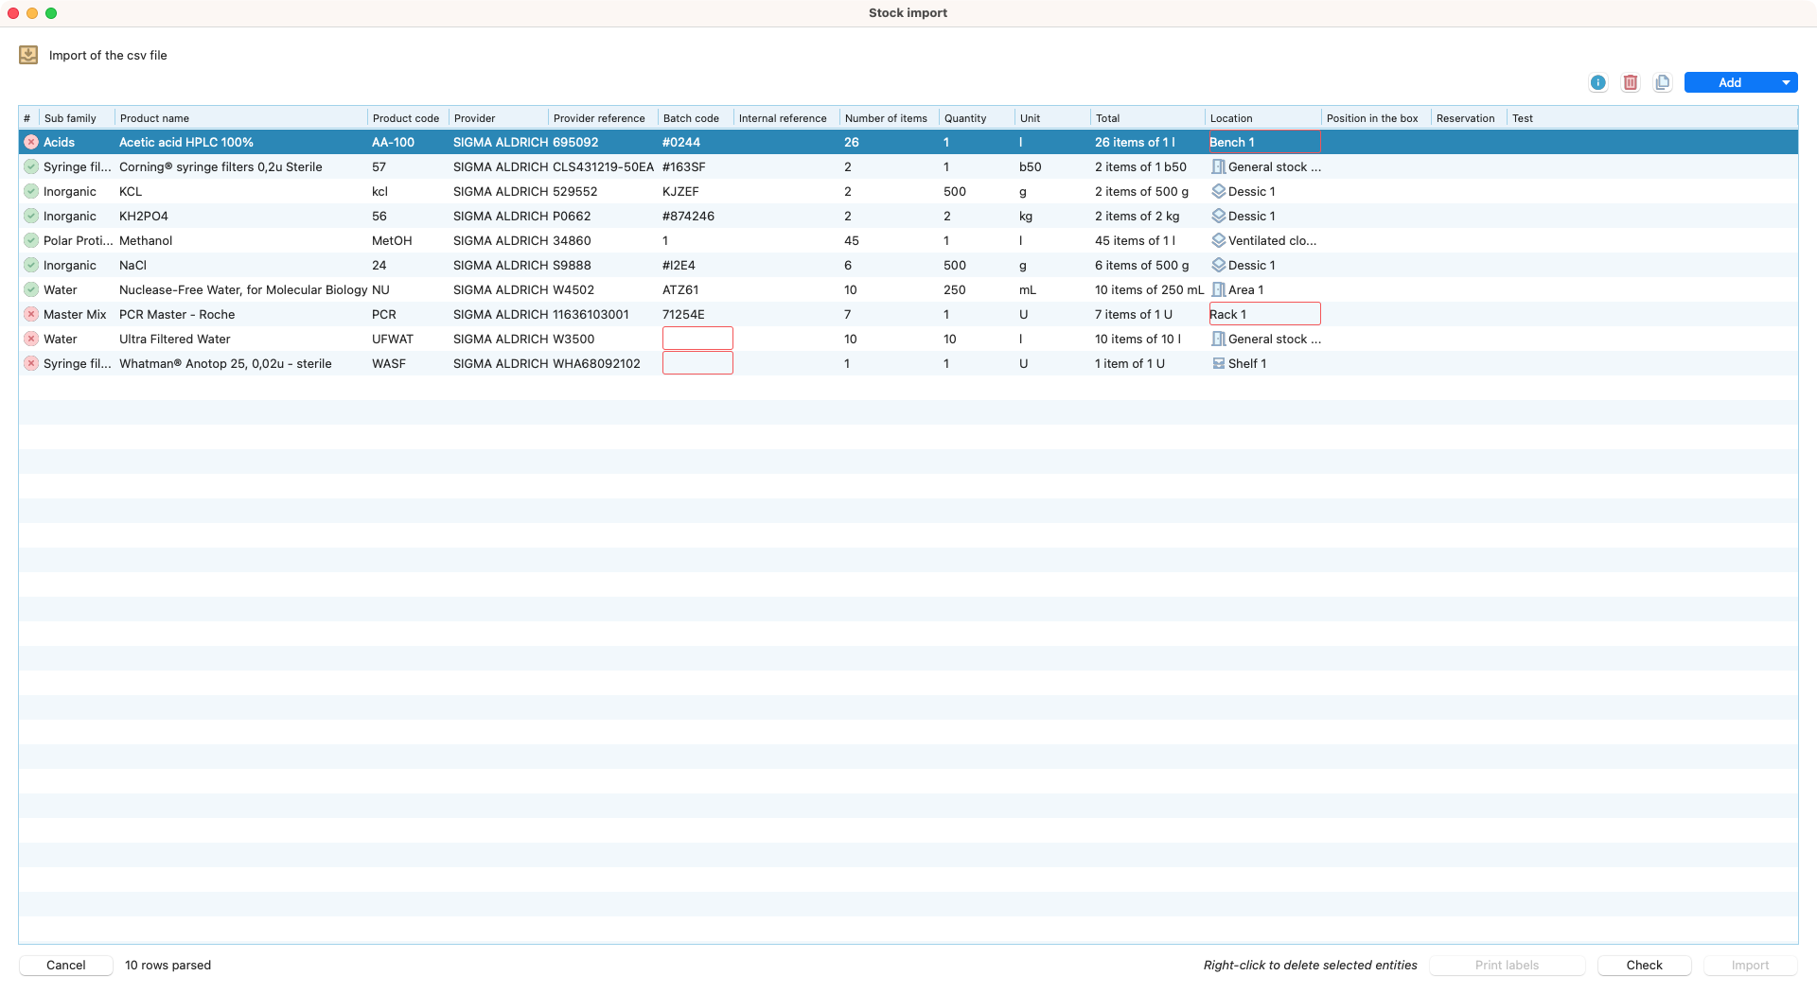Image resolution: width=1817 pixels, height=993 pixels.
Task: Select the Methanol row
Action: tap(146, 240)
